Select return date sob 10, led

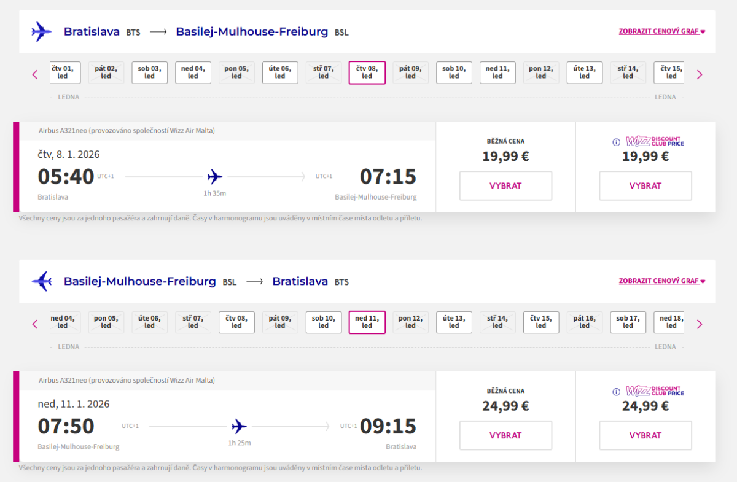point(324,322)
